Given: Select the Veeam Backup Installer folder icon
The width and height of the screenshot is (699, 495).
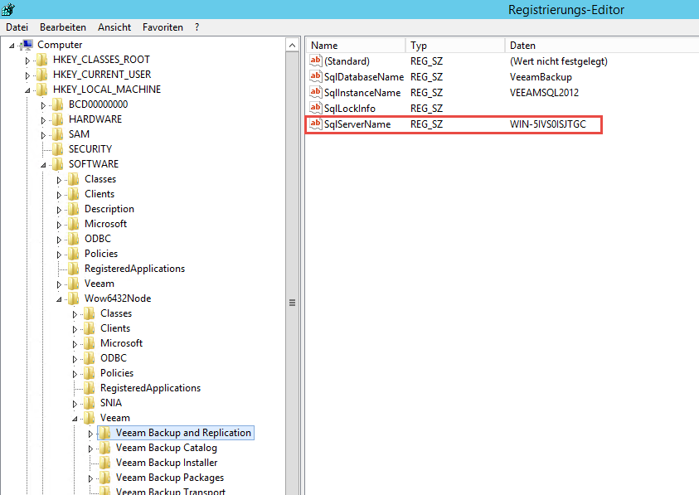Looking at the screenshot, I should (104, 463).
